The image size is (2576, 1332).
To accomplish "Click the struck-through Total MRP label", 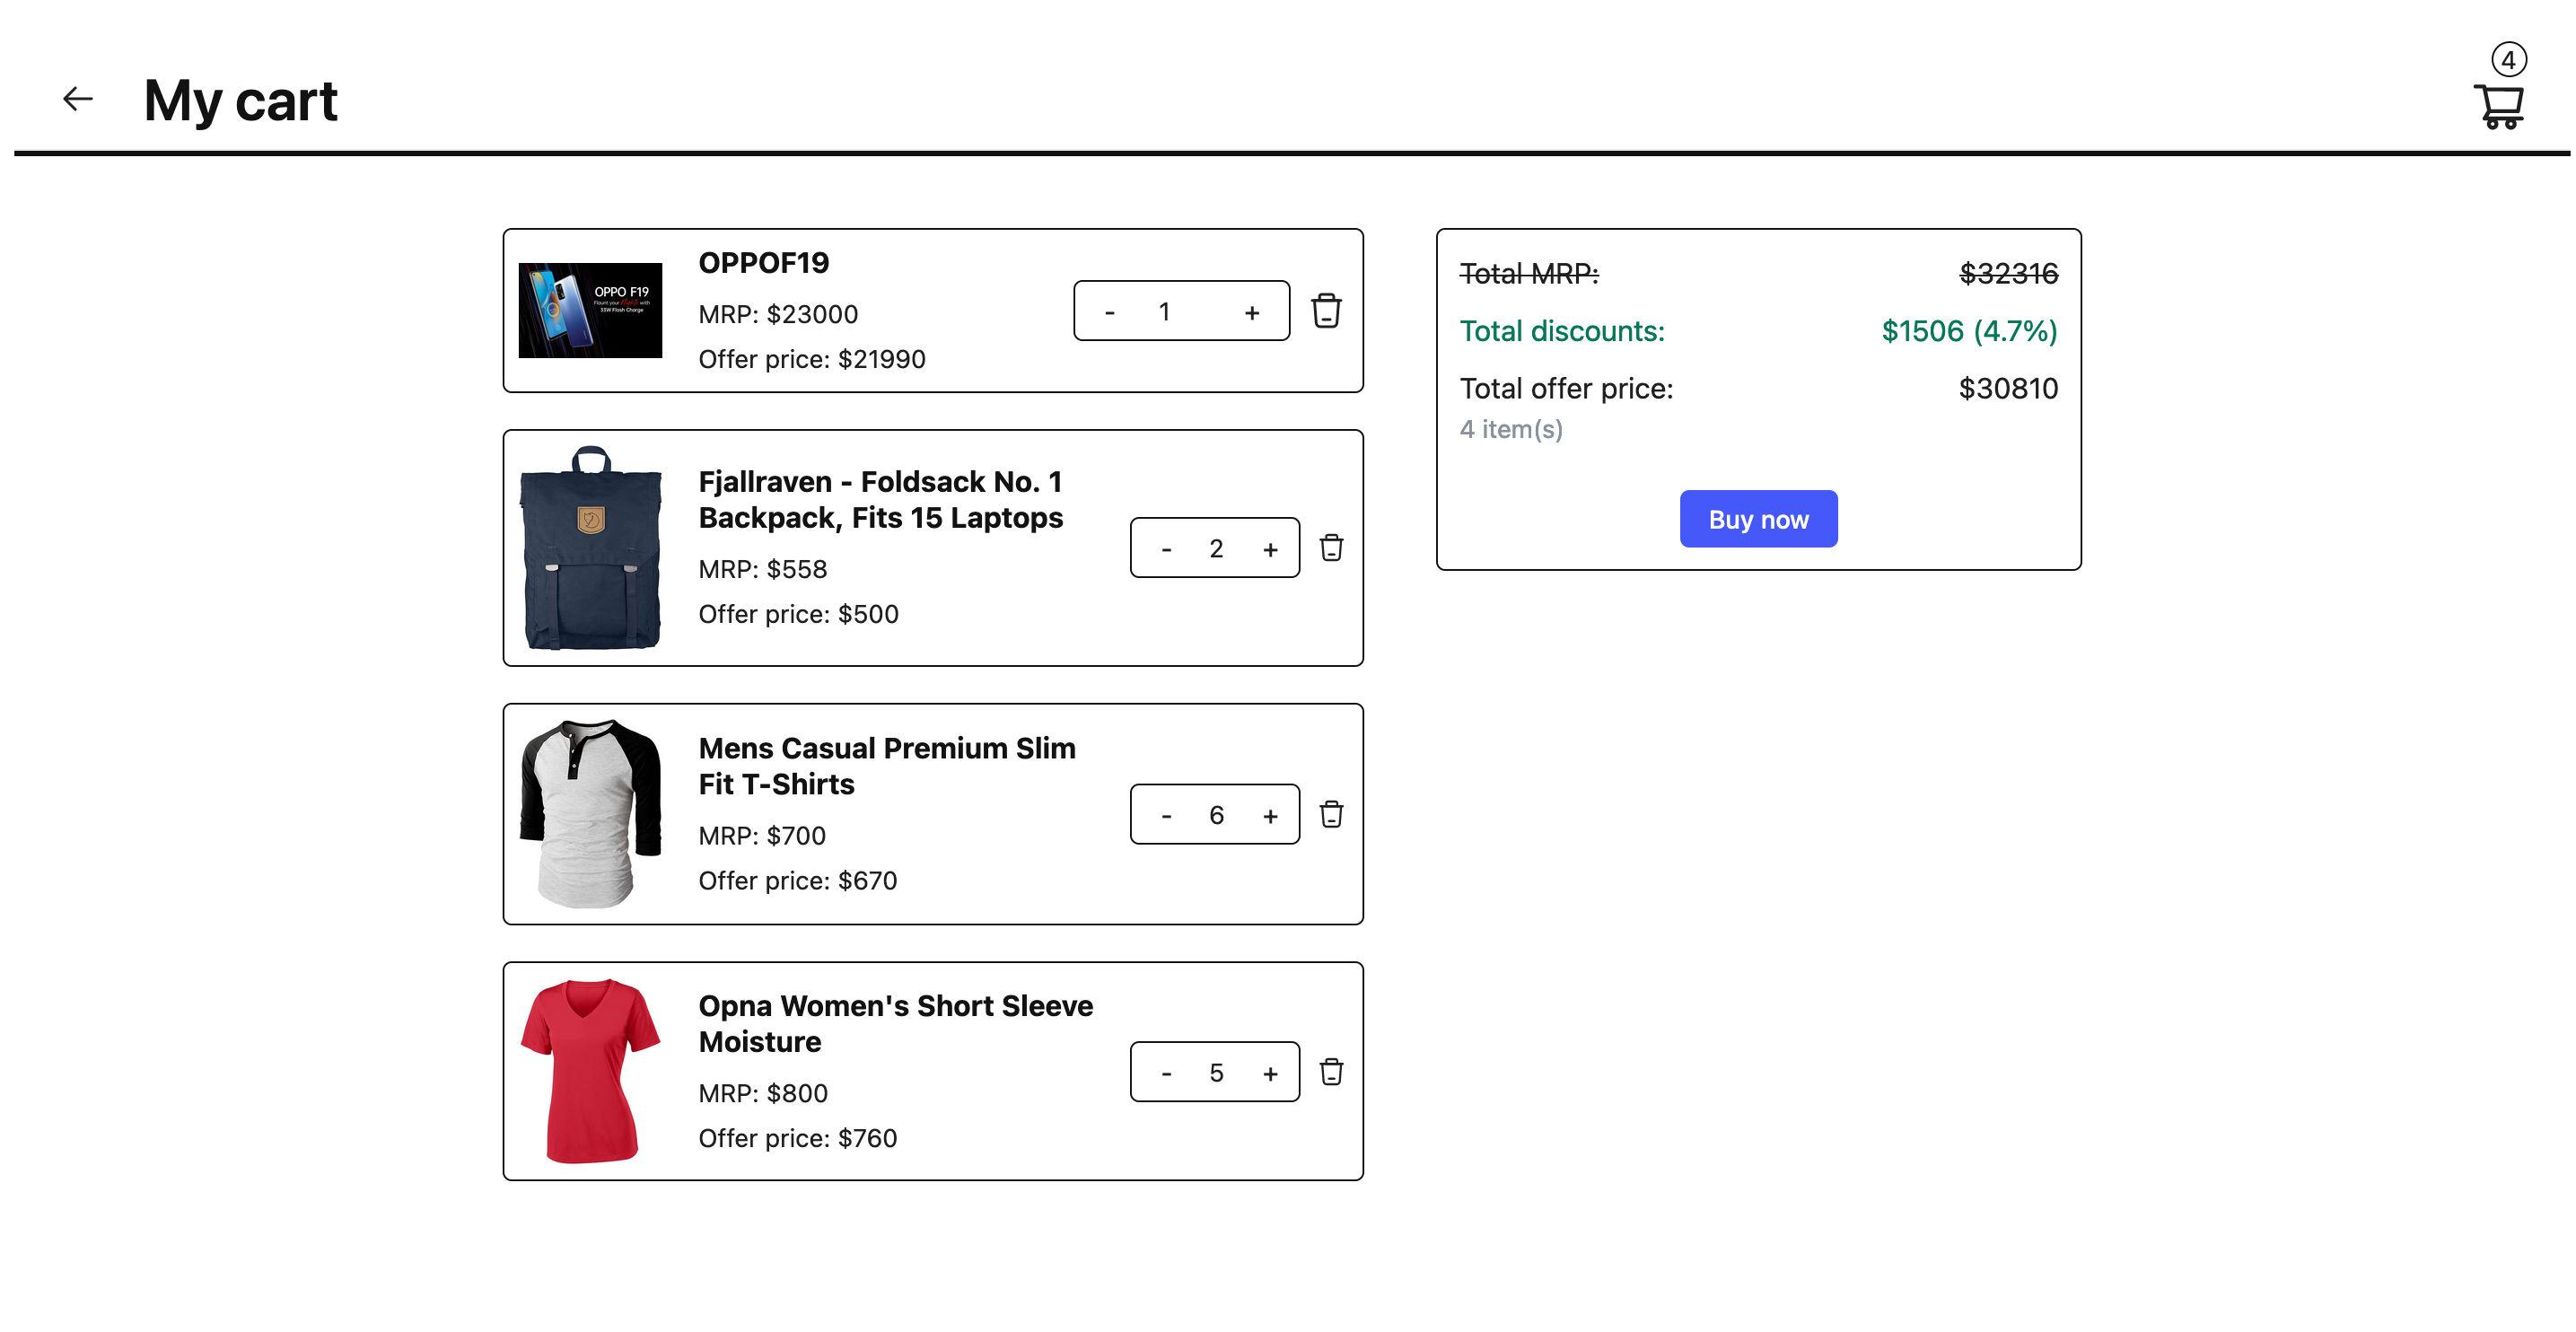I will click(x=1529, y=273).
